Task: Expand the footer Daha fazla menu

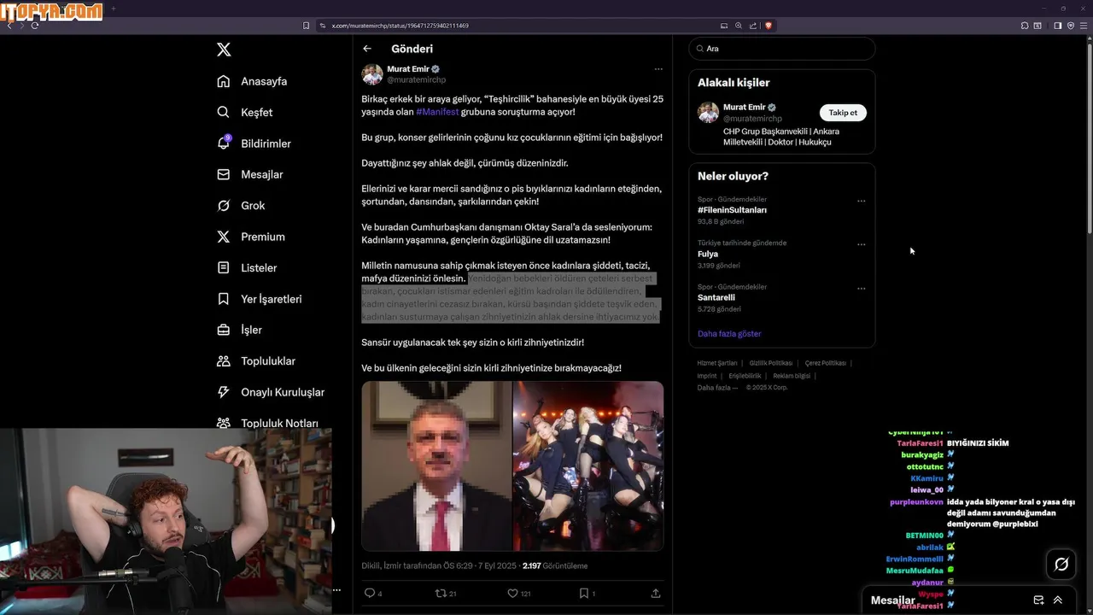Action: [x=717, y=388]
